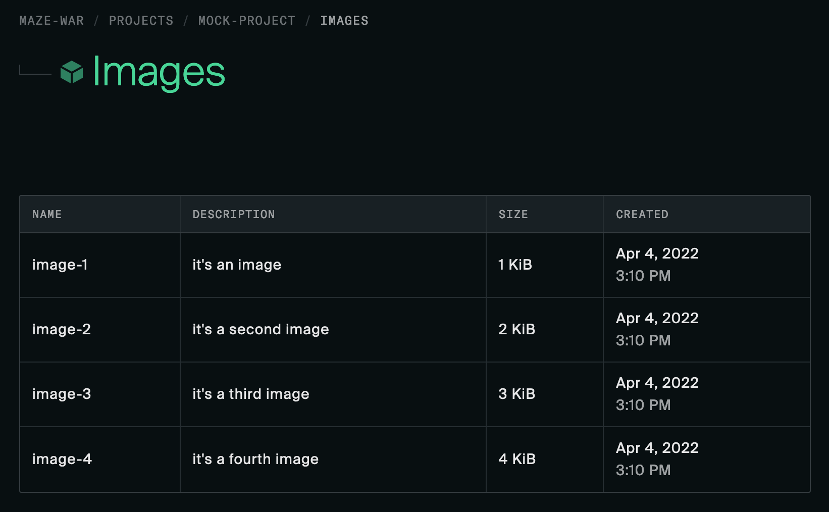Click the DESCRIPTION column header
The image size is (829, 512).
pos(234,215)
